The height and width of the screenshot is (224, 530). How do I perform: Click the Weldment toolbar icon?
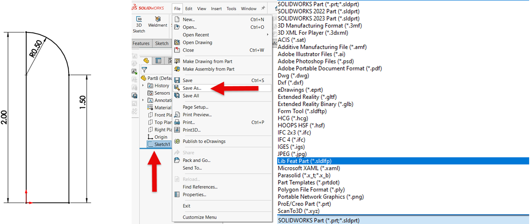coord(158,19)
